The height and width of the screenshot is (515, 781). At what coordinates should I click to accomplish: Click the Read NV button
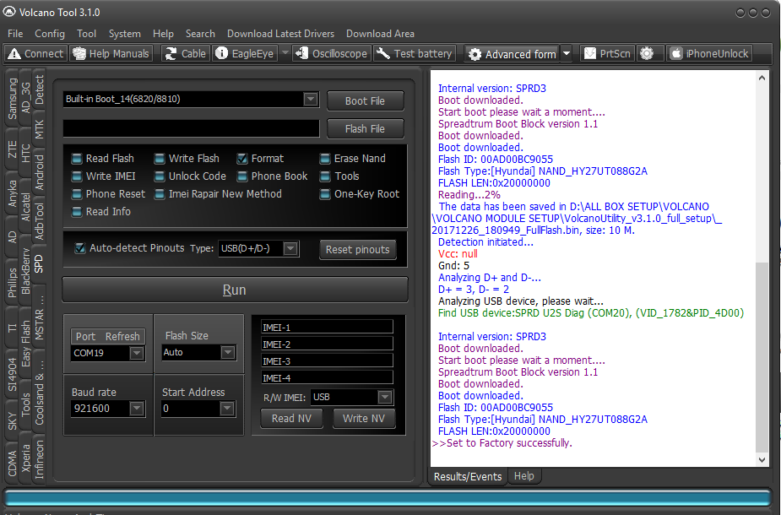[291, 419]
